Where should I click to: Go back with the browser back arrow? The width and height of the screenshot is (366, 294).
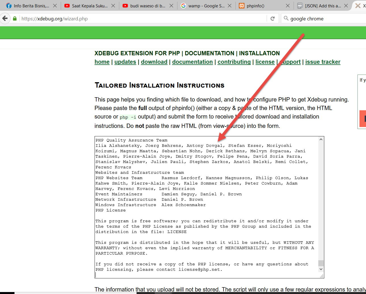click(5, 18)
